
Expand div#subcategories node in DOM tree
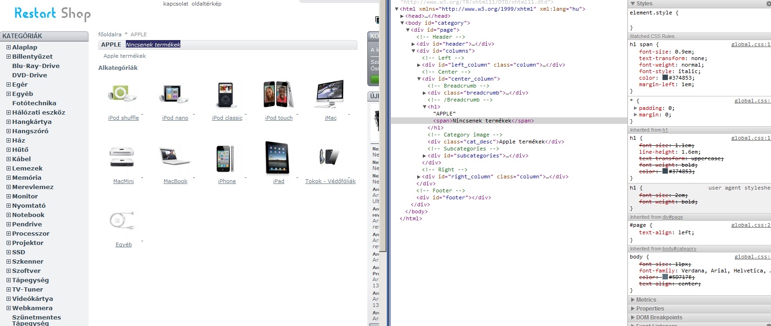pos(424,156)
